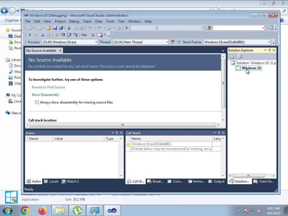The image size is (288, 216).
Task: Select Windows 10.exe!02a8a988() call stack frame
Action: 151,144
